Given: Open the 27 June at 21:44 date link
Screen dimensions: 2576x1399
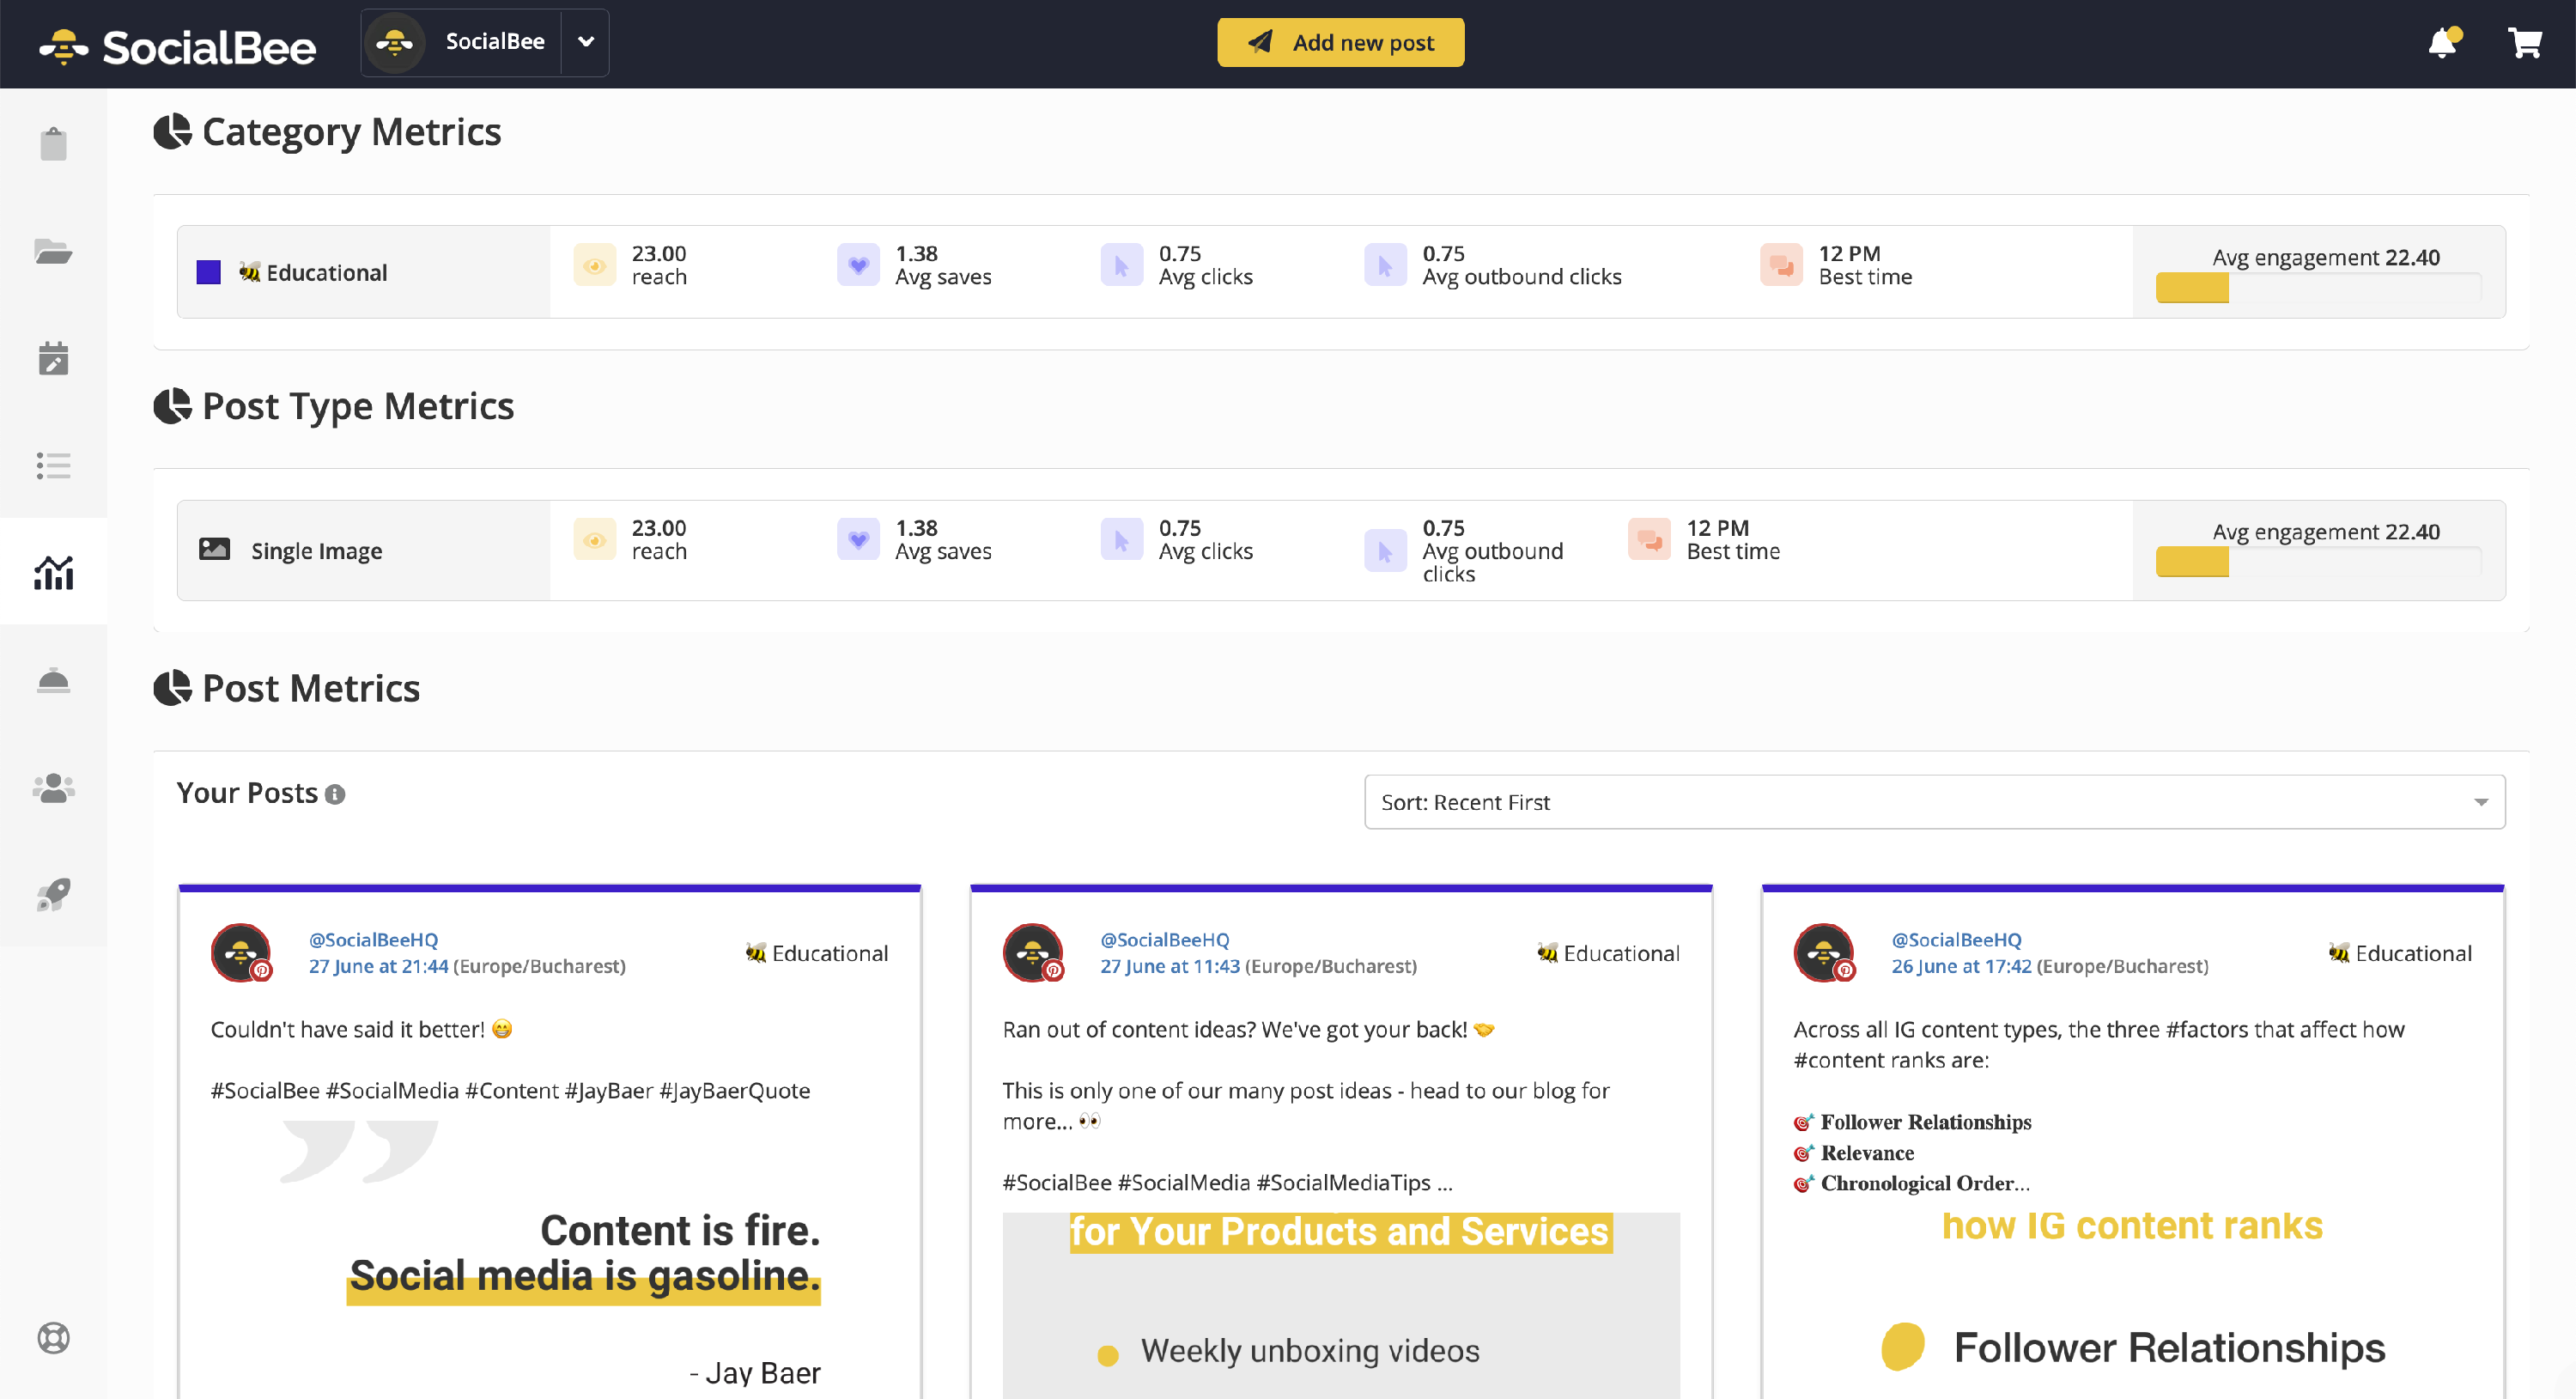Looking at the screenshot, I should coord(378,967).
